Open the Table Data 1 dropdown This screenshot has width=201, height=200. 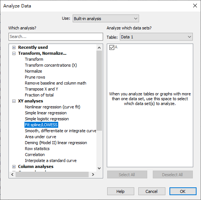[156, 37]
